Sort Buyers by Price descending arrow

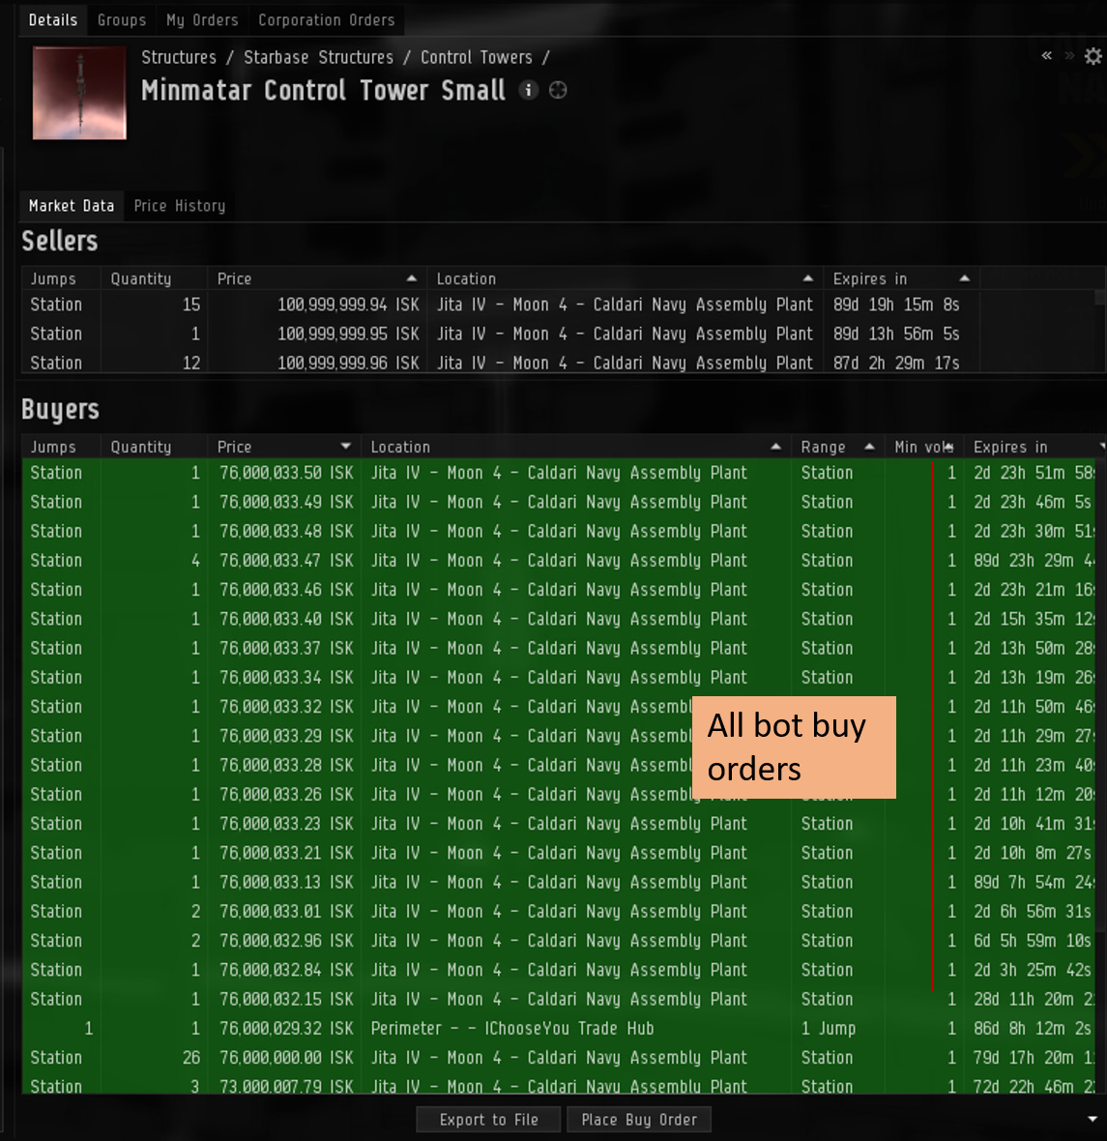point(346,447)
